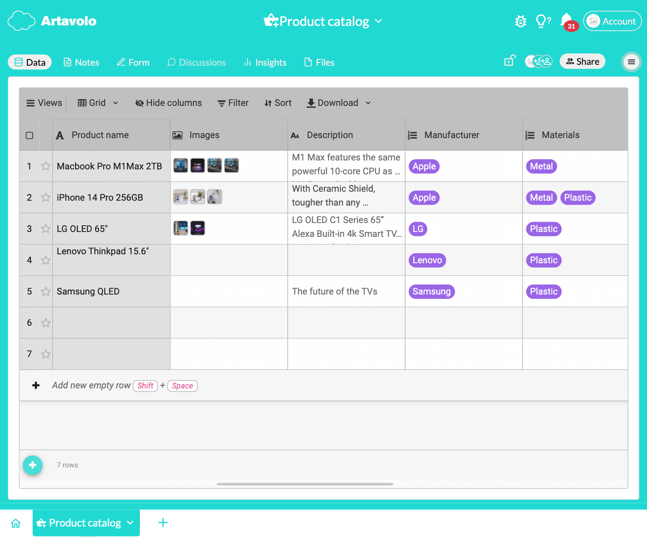
Task: Click the Description column text icon
Action: coord(295,135)
